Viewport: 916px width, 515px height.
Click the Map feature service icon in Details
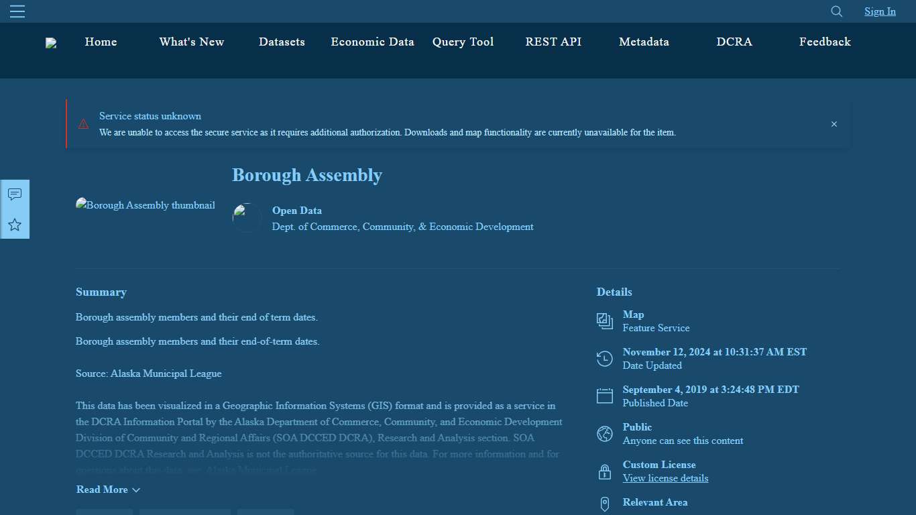coord(604,321)
